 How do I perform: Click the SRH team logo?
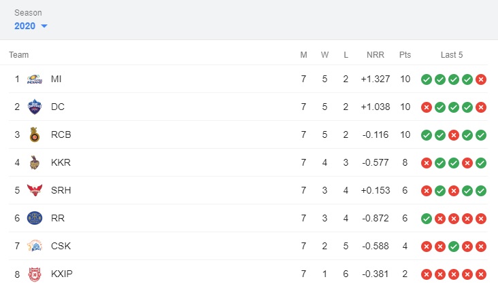tap(35, 190)
